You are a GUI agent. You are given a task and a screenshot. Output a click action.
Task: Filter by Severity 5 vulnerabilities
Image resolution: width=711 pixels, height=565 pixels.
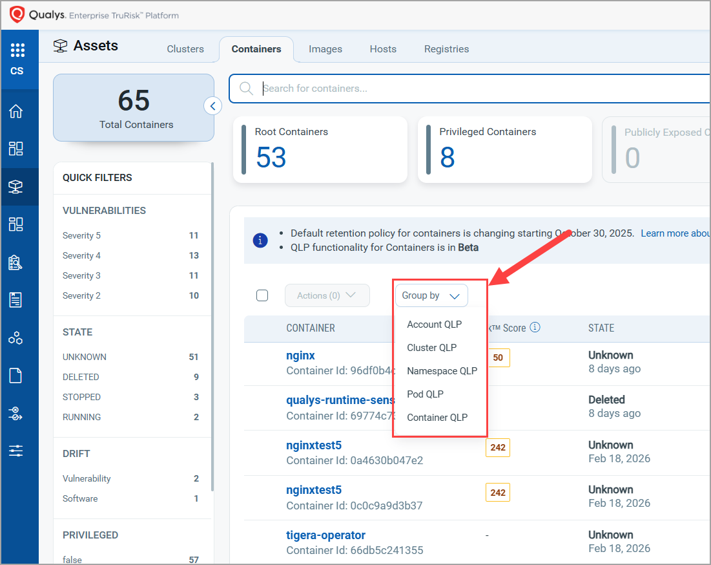(82, 235)
